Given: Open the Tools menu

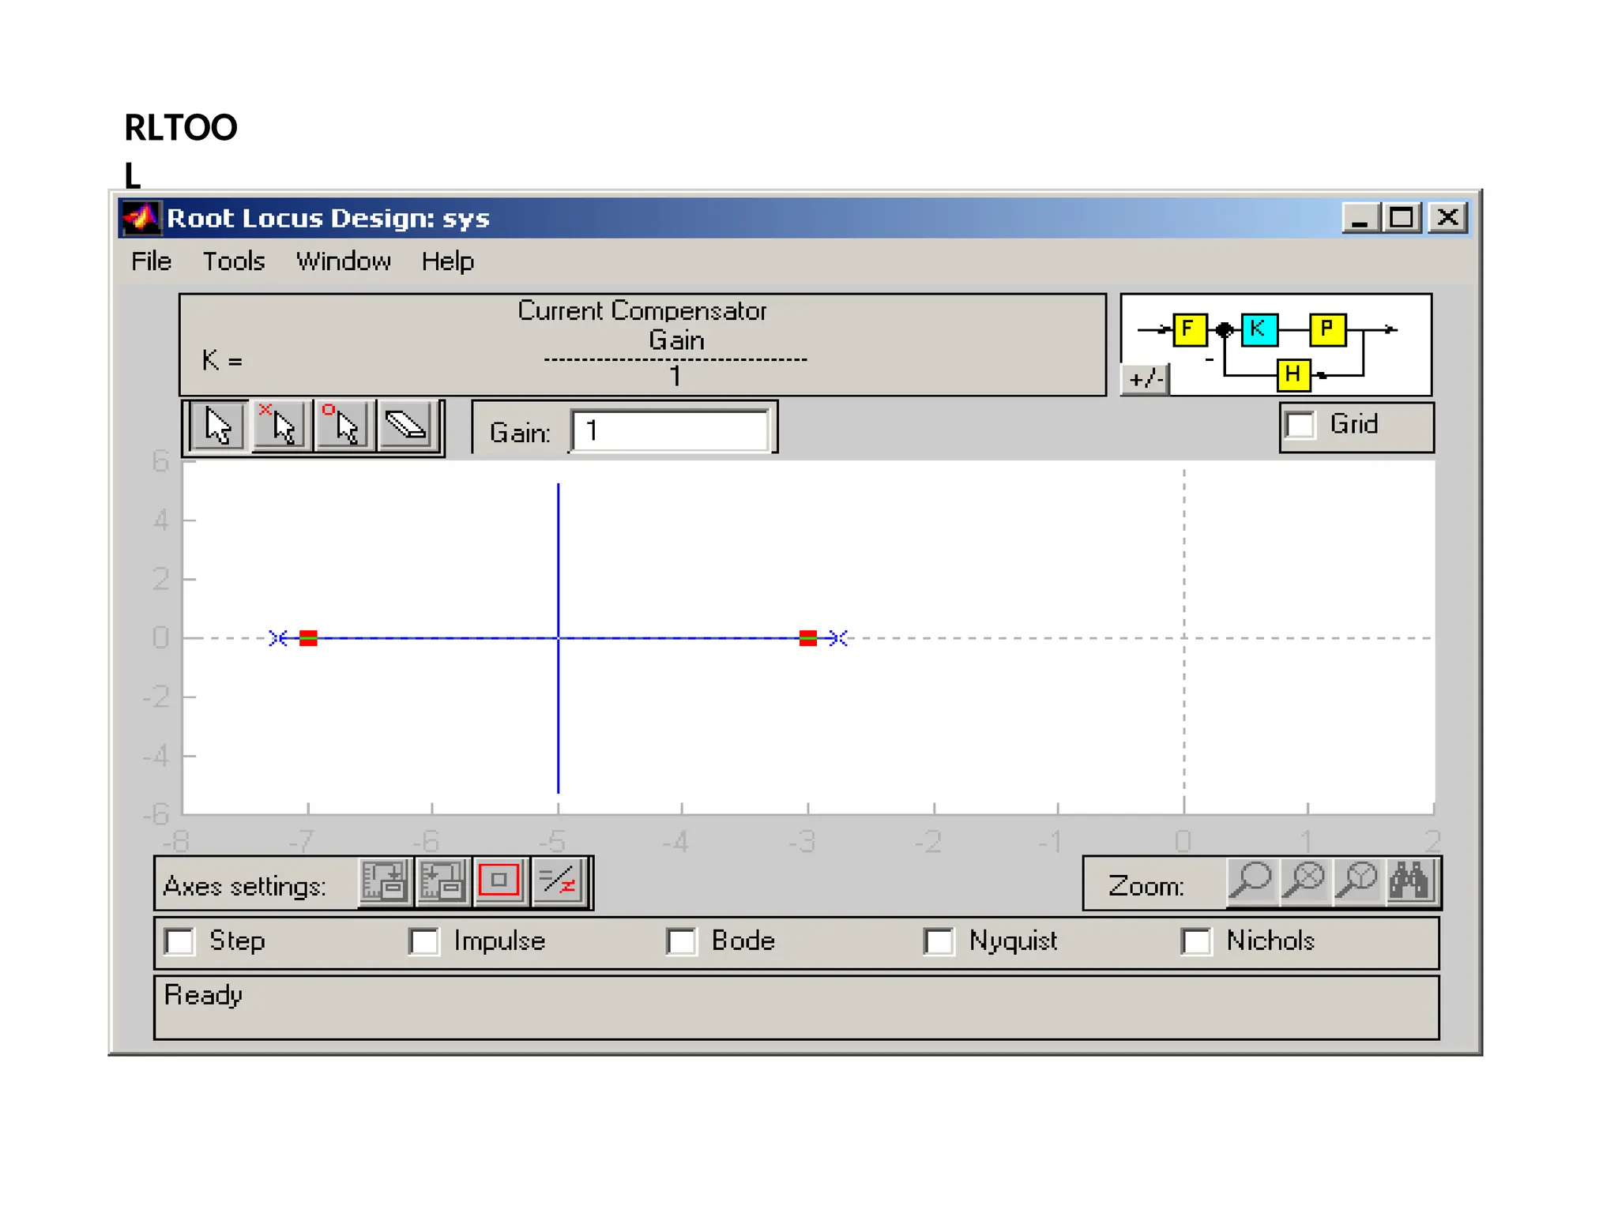Looking at the screenshot, I should coord(233,261).
